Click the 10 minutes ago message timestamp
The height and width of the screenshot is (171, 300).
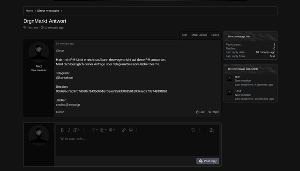[65, 43]
